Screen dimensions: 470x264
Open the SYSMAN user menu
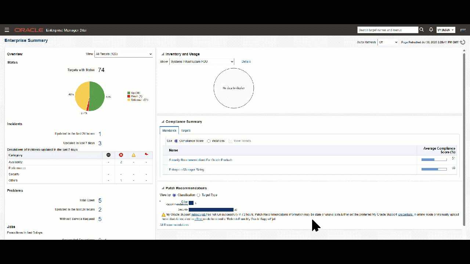tap(446, 30)
